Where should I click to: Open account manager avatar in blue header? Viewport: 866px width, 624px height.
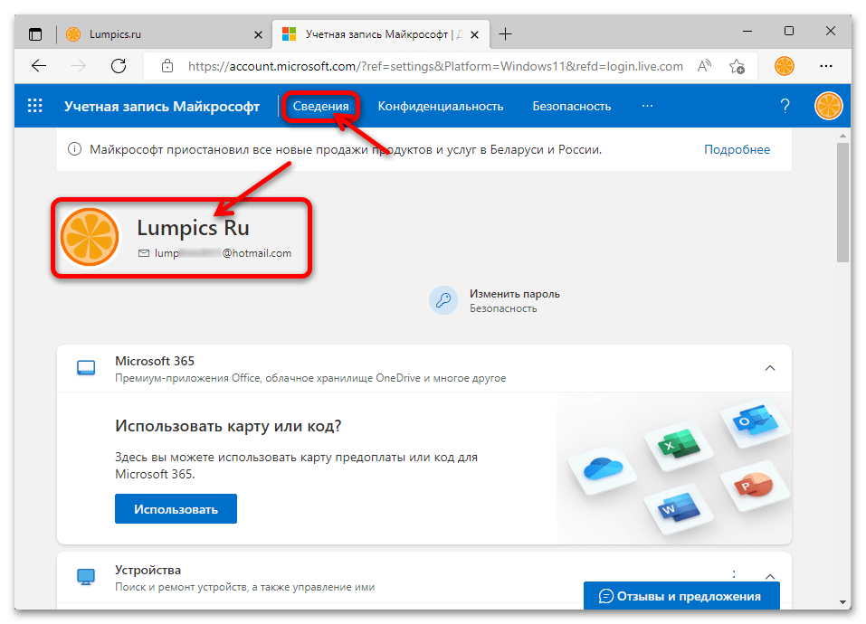(x=828, y=106)
